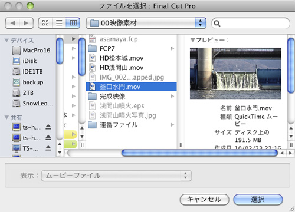This screenshot has height=212, width=295.
Task: Go back to previous folder
Action: pyautogui.click(x=12, y=23)
